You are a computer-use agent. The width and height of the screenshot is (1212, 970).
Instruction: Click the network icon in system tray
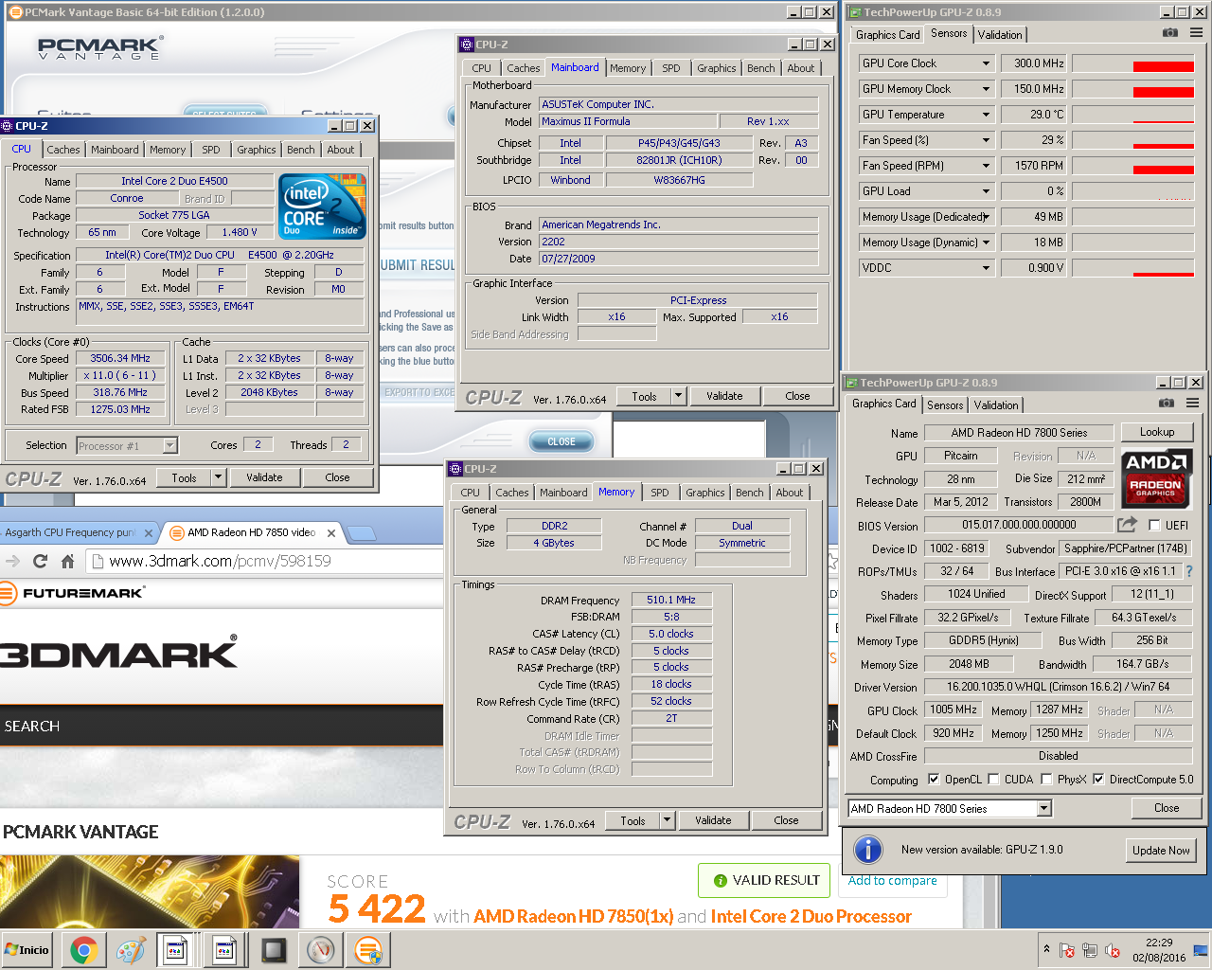[x=1090, y=951]
